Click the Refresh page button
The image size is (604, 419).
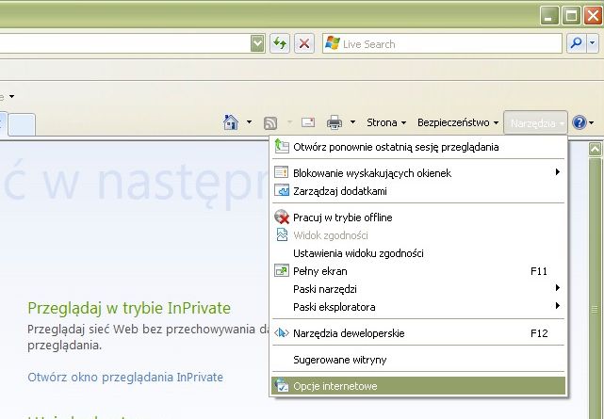[x=280, y=43]
